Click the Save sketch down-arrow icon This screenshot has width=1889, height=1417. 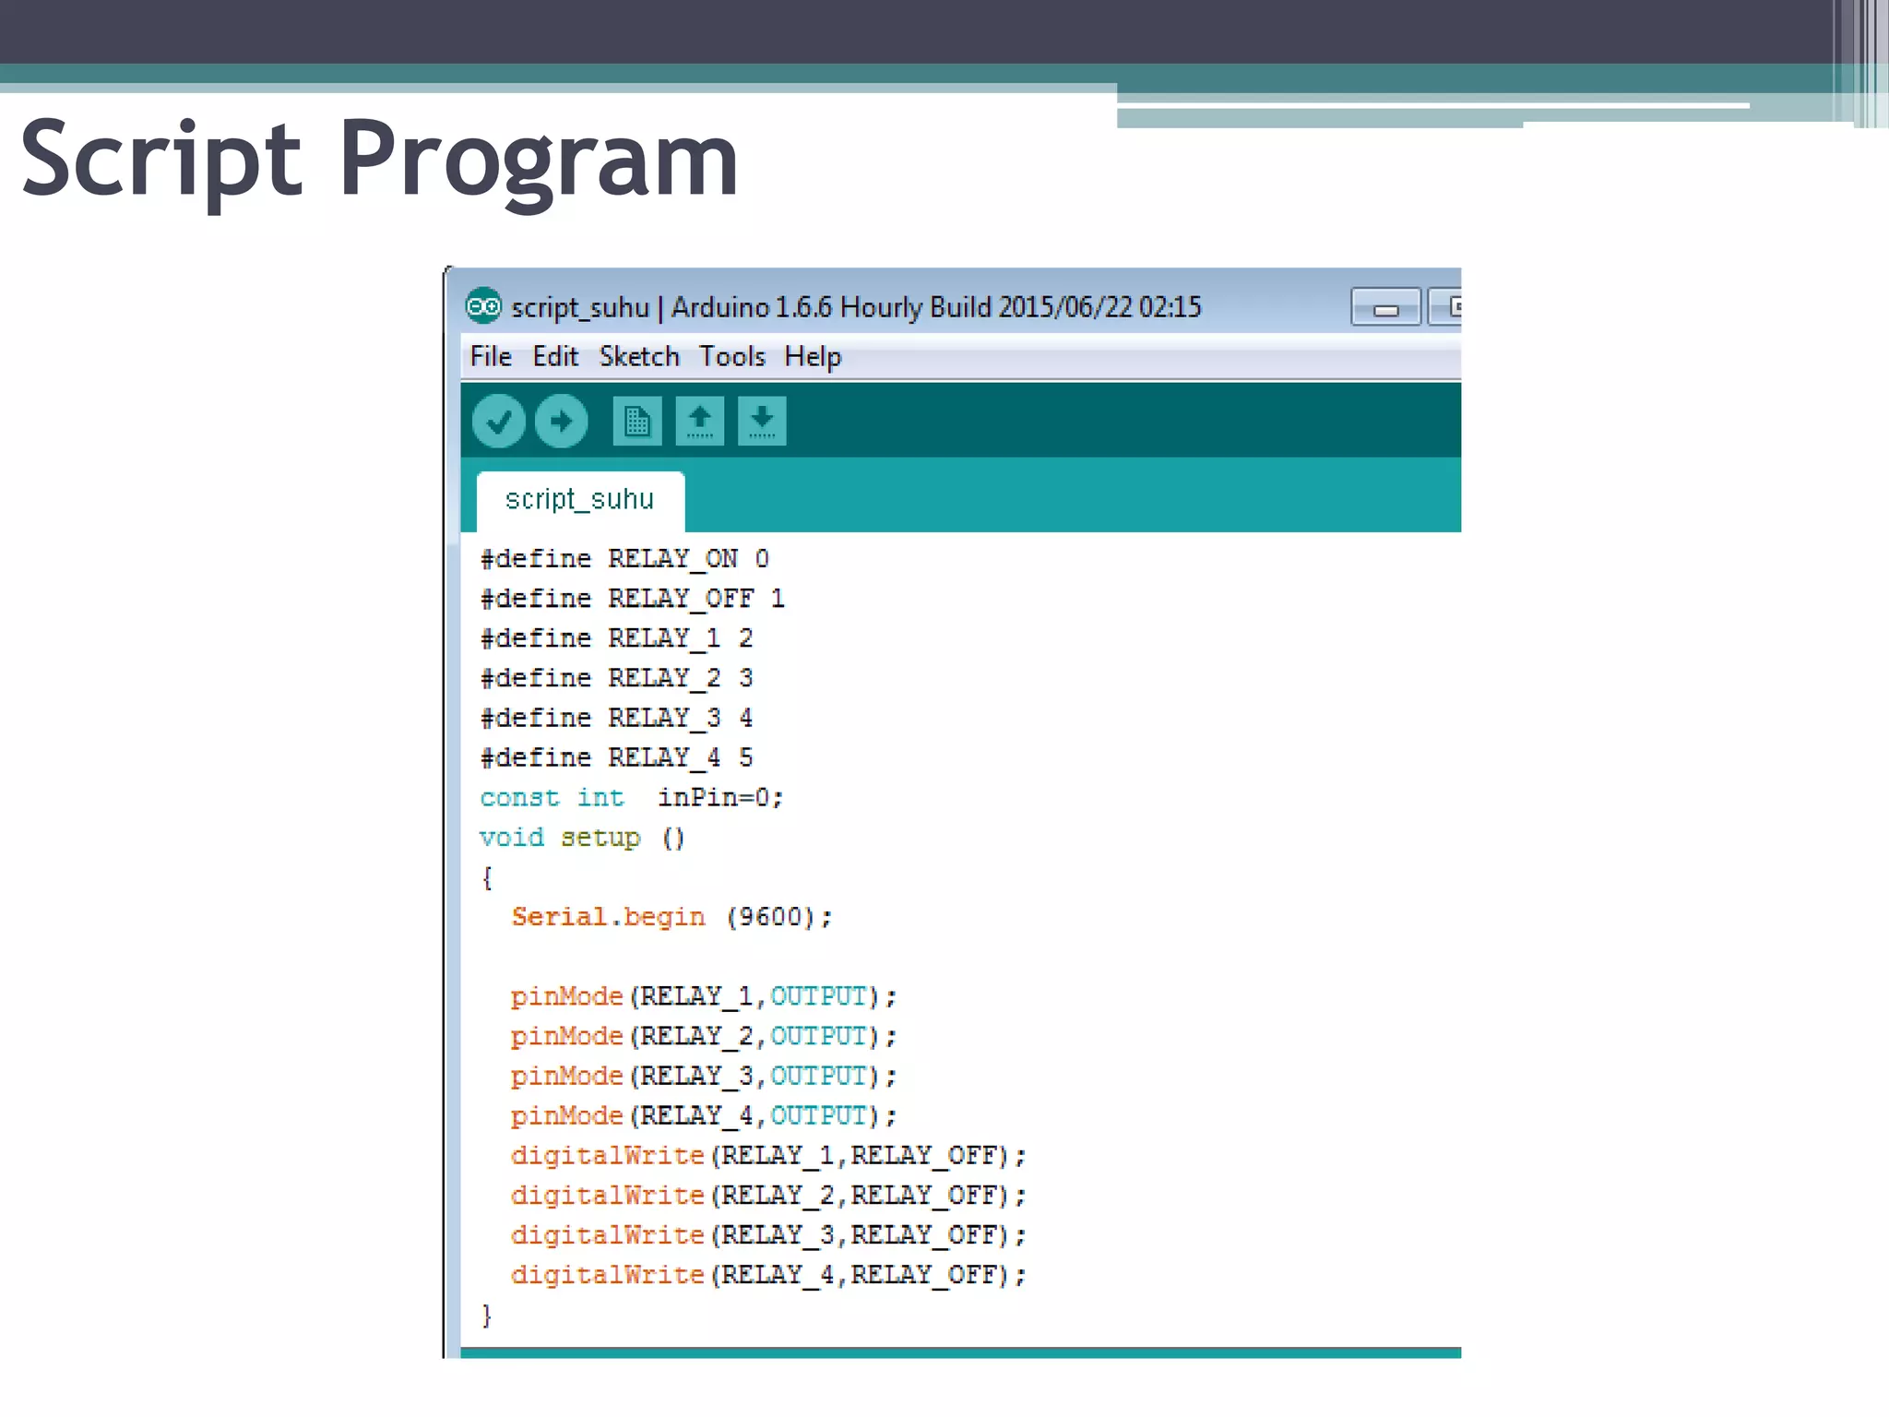coord(762,422)
